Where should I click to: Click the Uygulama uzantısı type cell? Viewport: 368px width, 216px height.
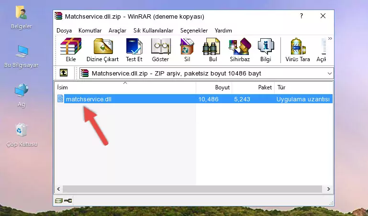click(303, 99)
